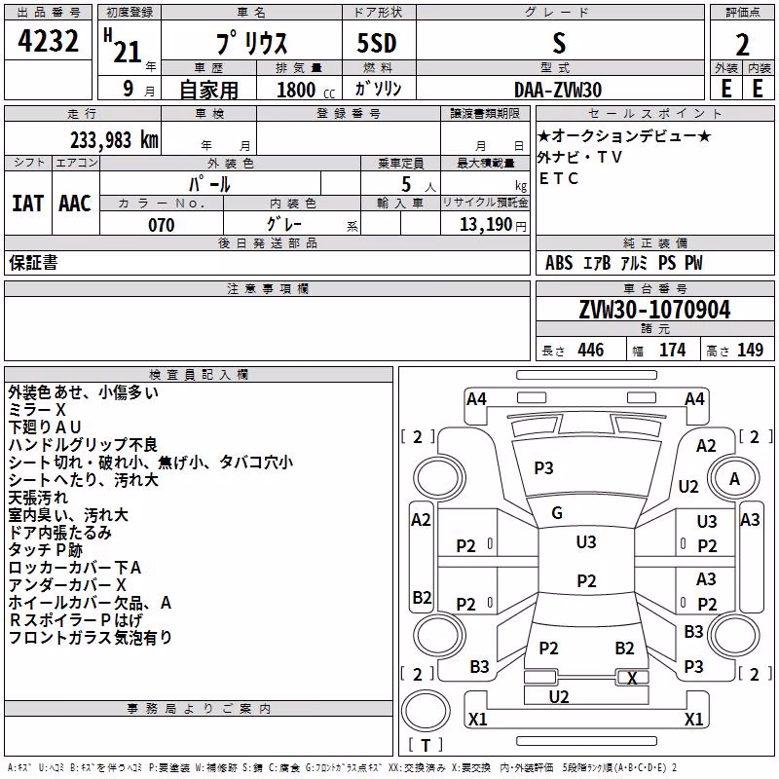Click the fuel type ガソリン
Screen dimensions: 779x779
click(378, 89)
